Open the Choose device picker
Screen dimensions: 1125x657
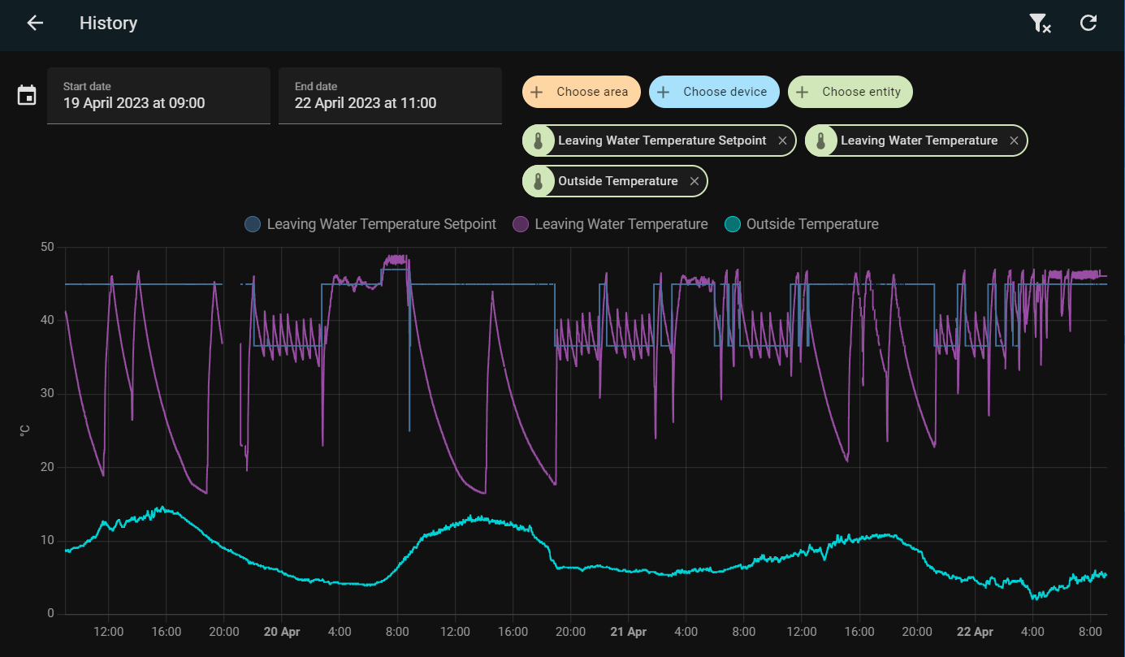714,92
